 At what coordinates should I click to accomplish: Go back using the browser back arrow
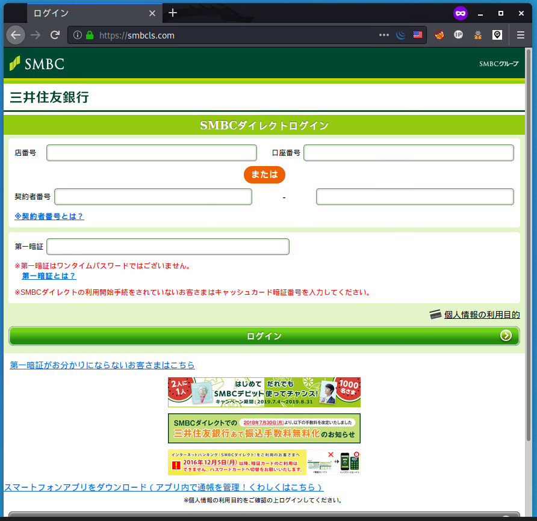16,35
